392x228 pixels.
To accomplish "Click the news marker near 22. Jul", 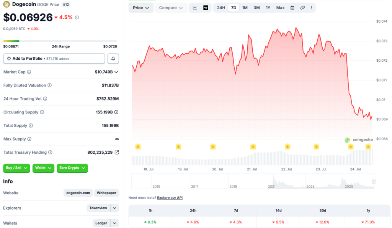I will point(287,147).
